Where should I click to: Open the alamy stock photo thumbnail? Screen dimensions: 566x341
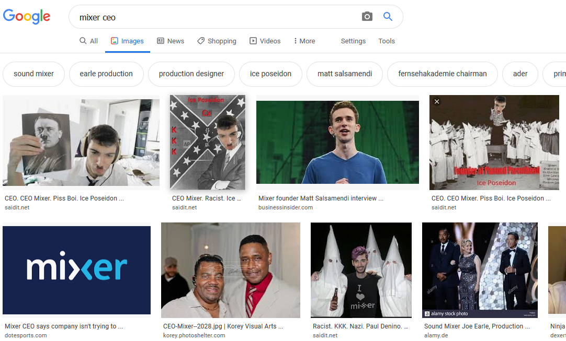click(x=480, y=270)
